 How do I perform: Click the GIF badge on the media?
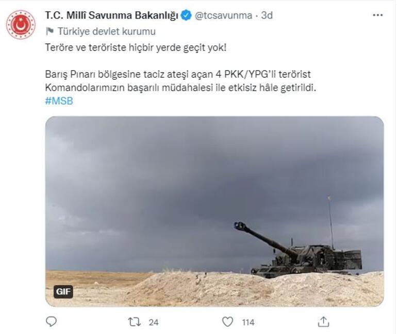pyautogui.click(x=63, y=292)
